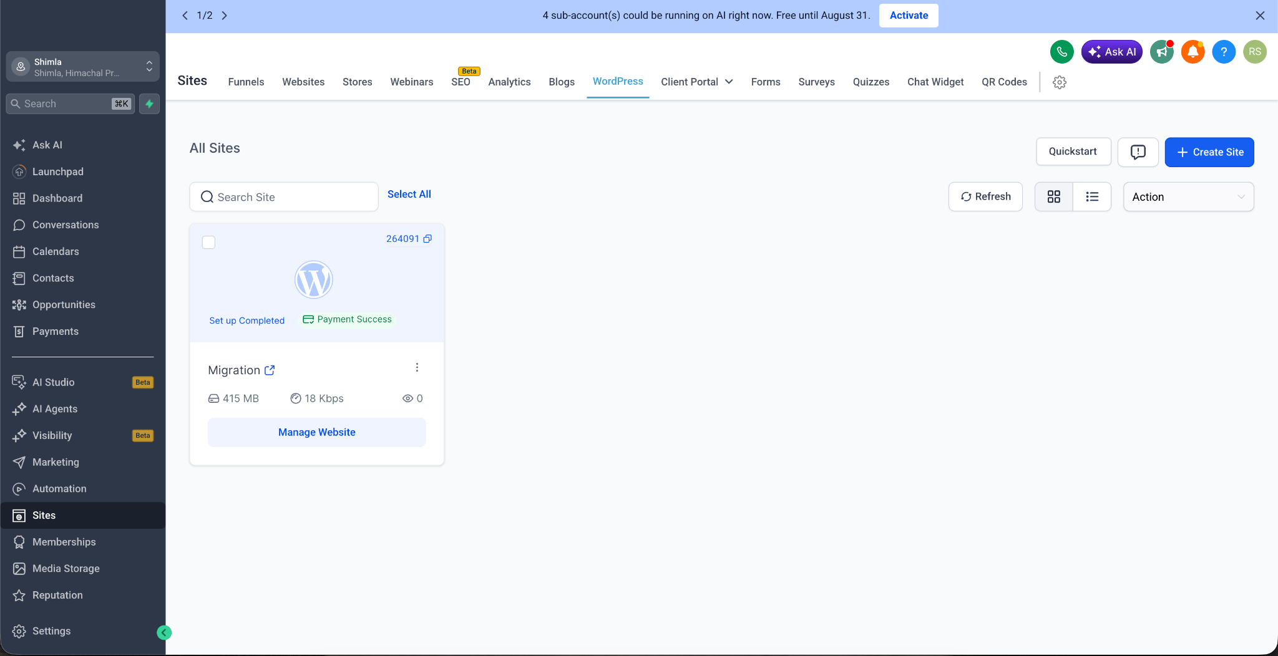Open Sites settings gear icon
The width and height of the screenshot is (1278, 656).
1060,82
